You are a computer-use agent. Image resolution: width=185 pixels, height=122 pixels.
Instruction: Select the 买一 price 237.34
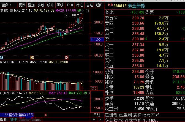coord(138,45)
